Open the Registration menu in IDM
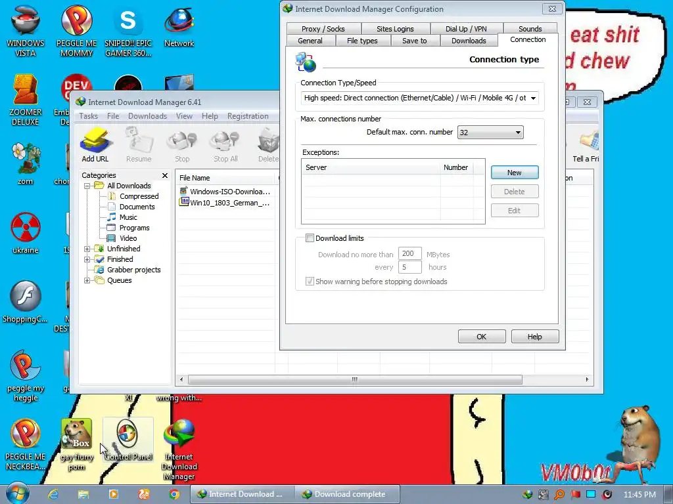The width and height of the screenshot is (673, 504). pyautogui.click(x=248, y=116)
